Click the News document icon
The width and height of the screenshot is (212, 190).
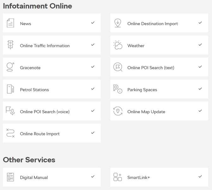[x=10, y=23]
